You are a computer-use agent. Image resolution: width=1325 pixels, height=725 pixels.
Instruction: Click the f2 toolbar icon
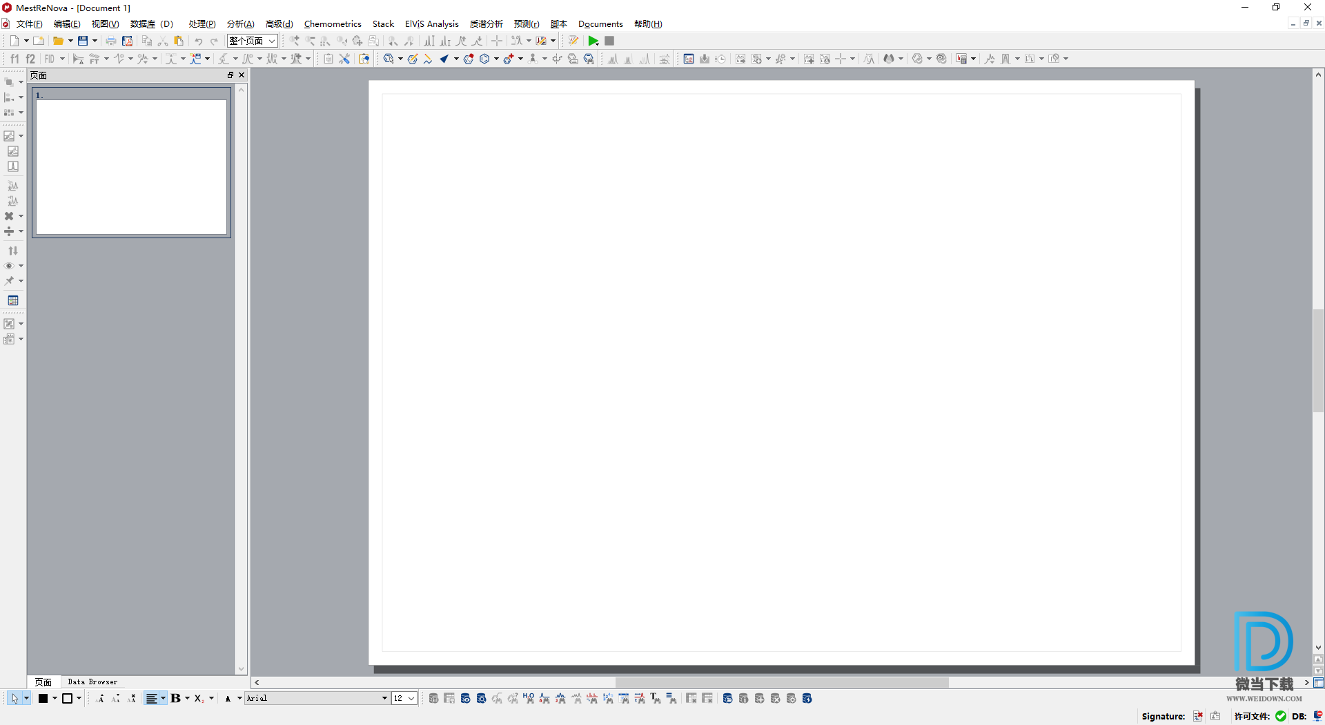tap(30, 59)
